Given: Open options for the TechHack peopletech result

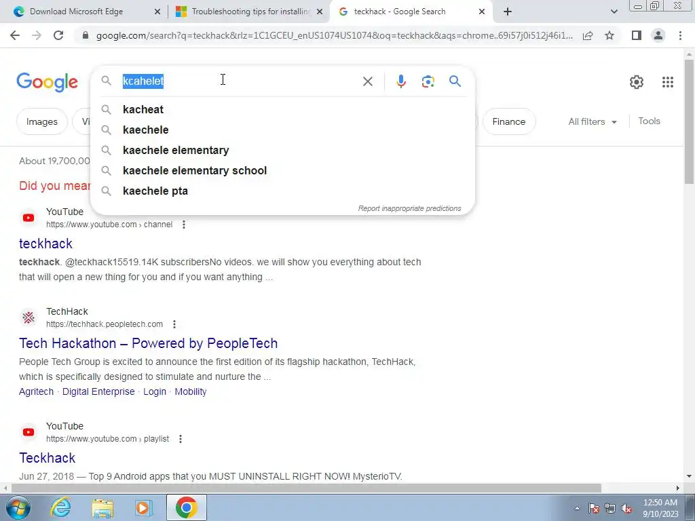Looking at the screenshot, I should [174, 324].
